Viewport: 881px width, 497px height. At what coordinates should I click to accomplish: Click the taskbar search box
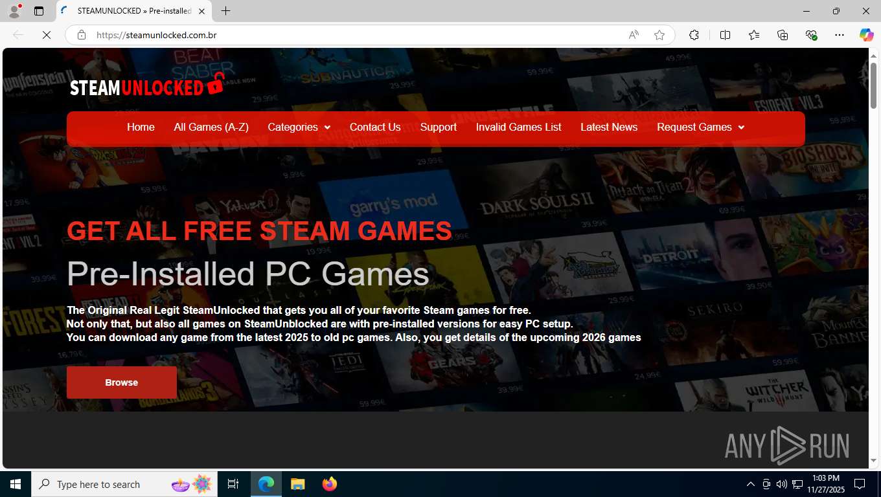coord(124,484)
